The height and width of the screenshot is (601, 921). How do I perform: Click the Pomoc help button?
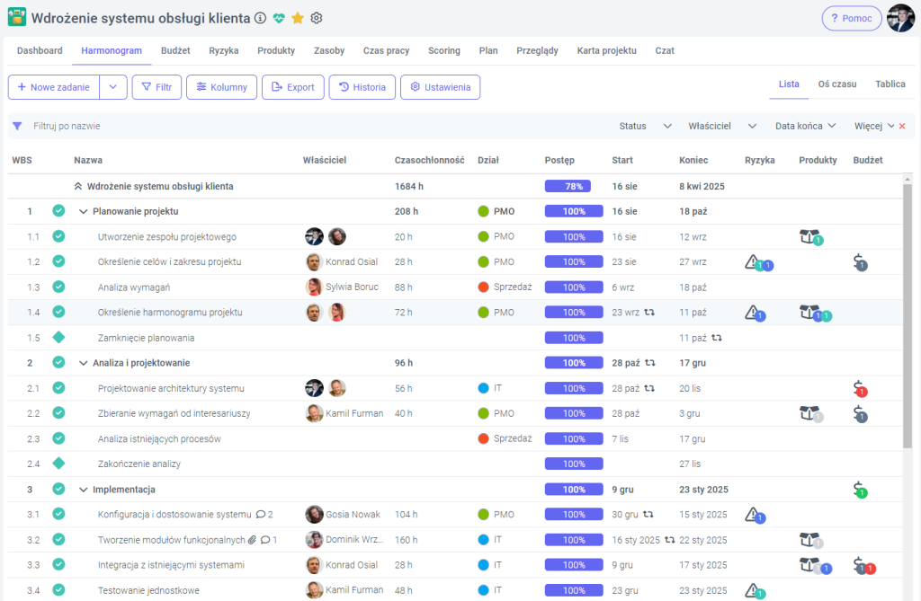coord(852,19)
